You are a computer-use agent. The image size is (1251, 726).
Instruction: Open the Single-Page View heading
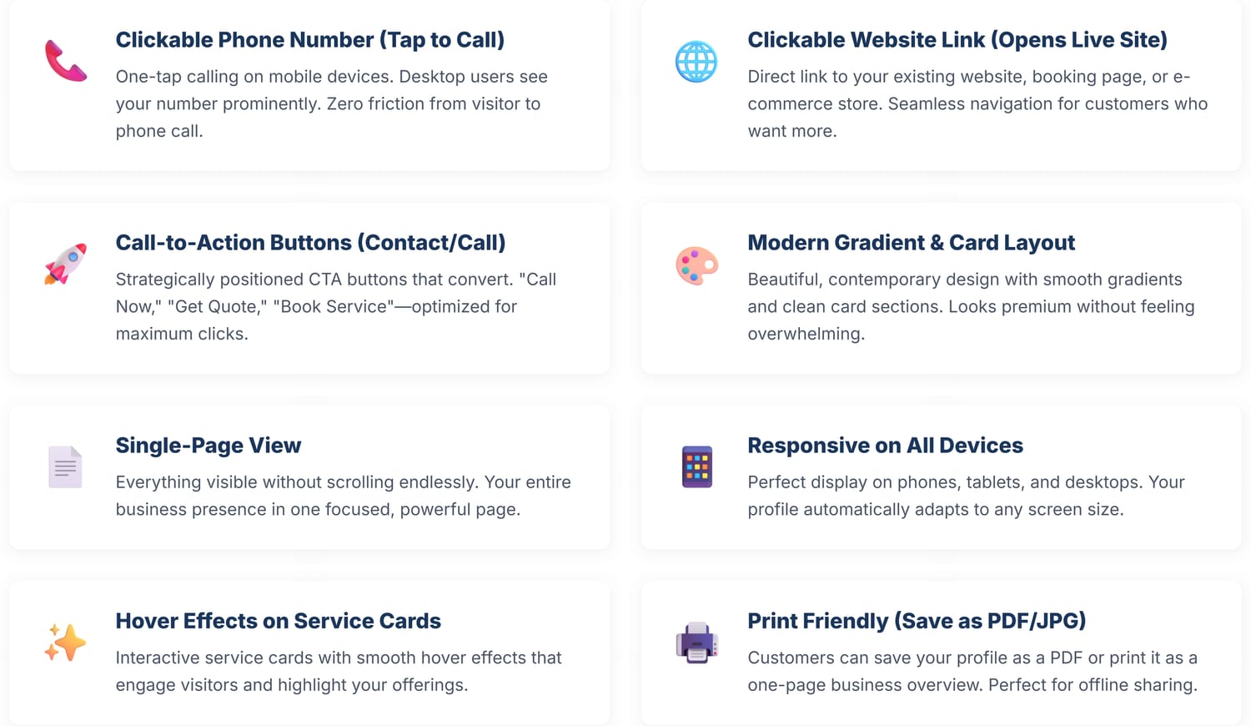[208, 446]
